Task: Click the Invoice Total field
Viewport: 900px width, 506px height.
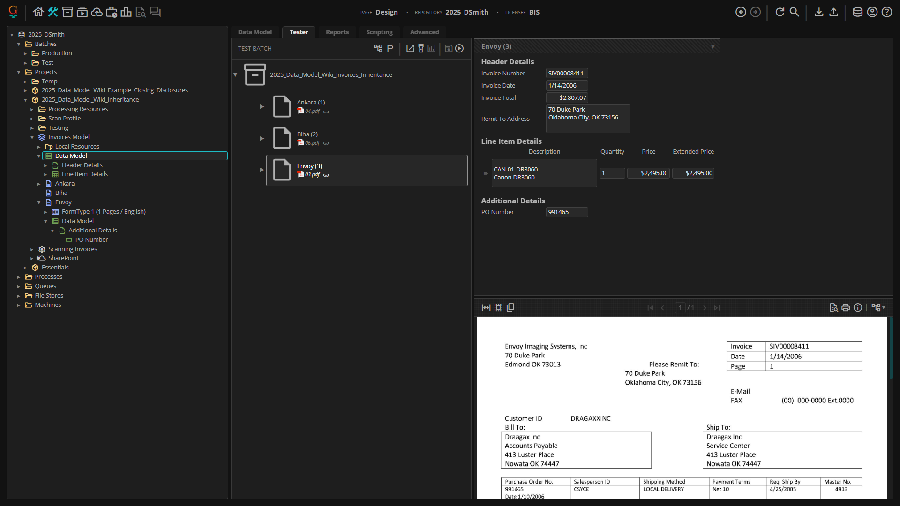Action: point(567,98)
